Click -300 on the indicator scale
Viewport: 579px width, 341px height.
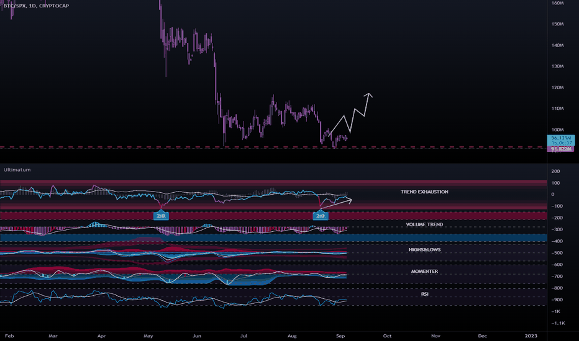tap(557, 229)
